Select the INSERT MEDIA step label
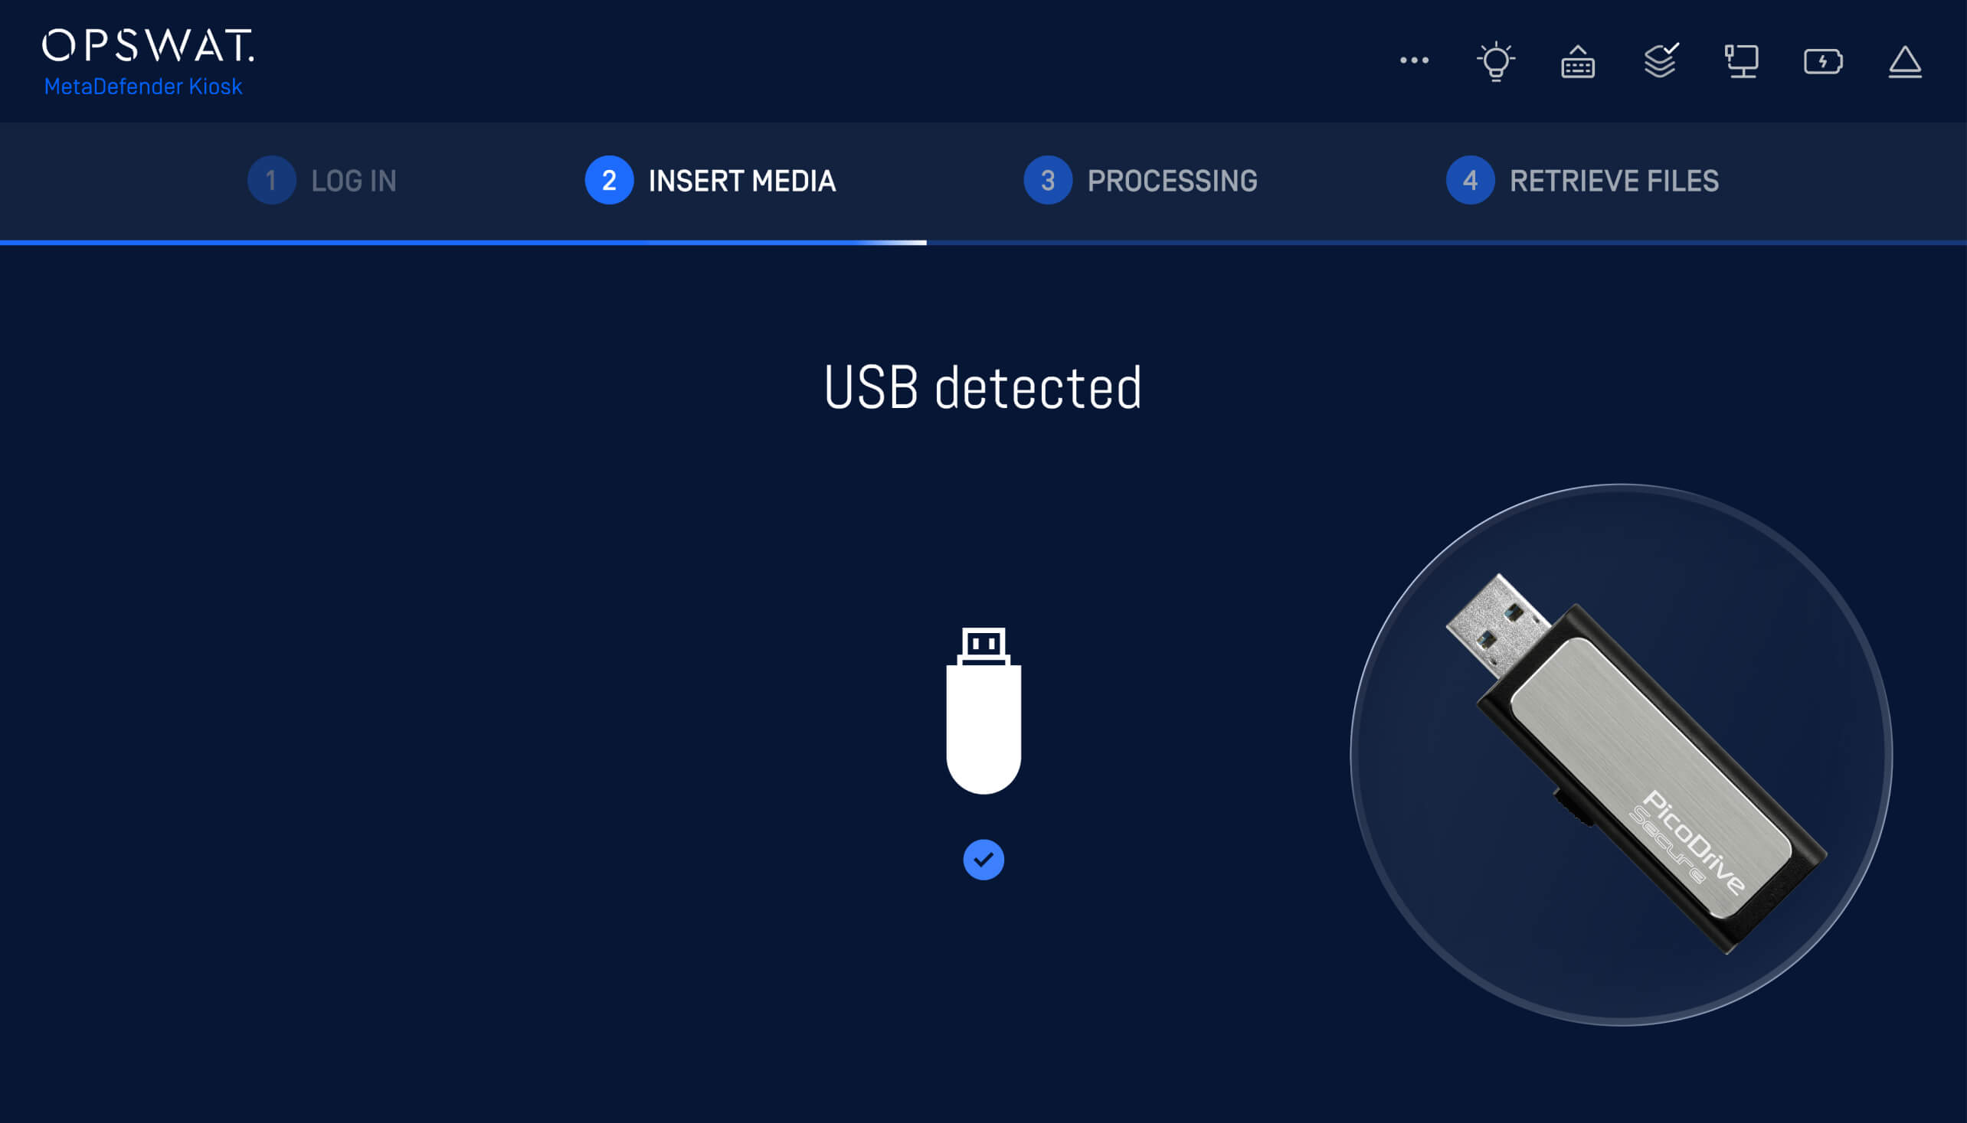This screenshot has height=1123, width=1967. coord(741,181)
